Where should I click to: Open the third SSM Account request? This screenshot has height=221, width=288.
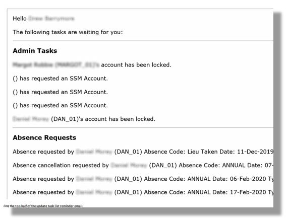click(60, 105)
